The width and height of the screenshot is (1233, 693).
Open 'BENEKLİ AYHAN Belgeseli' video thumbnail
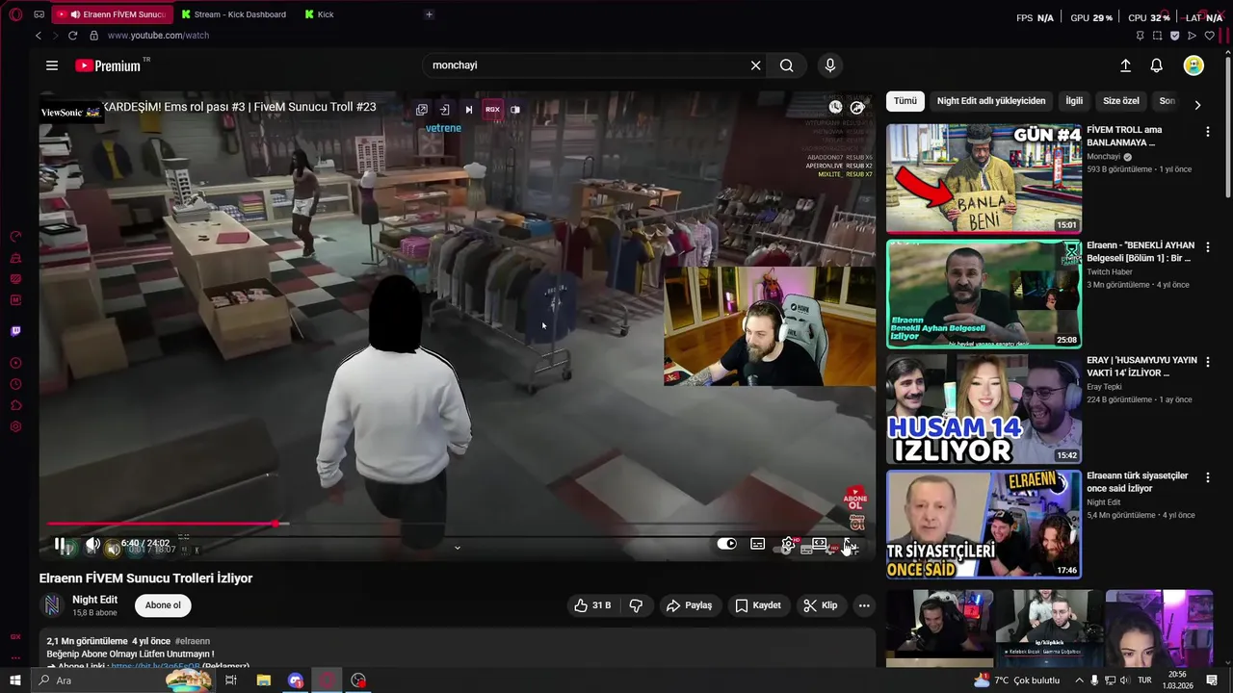point(984,294)
